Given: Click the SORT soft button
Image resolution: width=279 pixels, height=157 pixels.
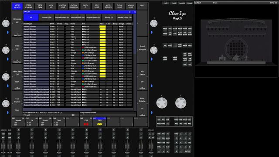Looking at the screenshot, I should coord(142,7).
